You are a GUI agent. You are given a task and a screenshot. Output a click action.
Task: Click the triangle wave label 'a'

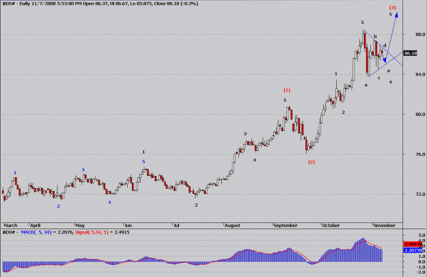366,85
